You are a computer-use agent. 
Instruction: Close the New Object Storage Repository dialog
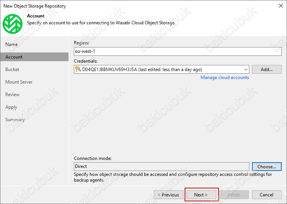click(x=281, y=6)
